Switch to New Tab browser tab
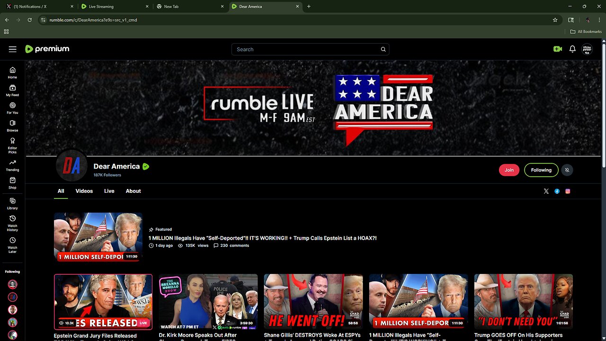Image resolution: width=606 pixels, height=341 pixels. click(x=189, y=7)
